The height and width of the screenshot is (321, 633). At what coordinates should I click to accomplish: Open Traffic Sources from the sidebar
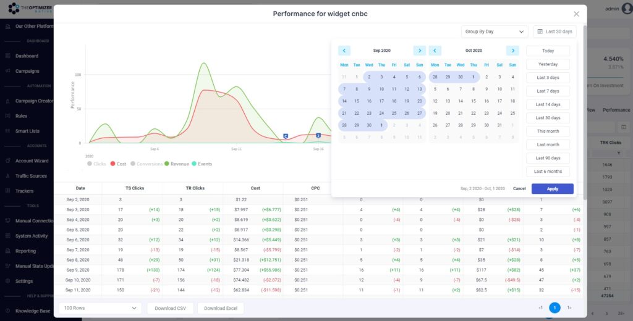coord(31,176)
